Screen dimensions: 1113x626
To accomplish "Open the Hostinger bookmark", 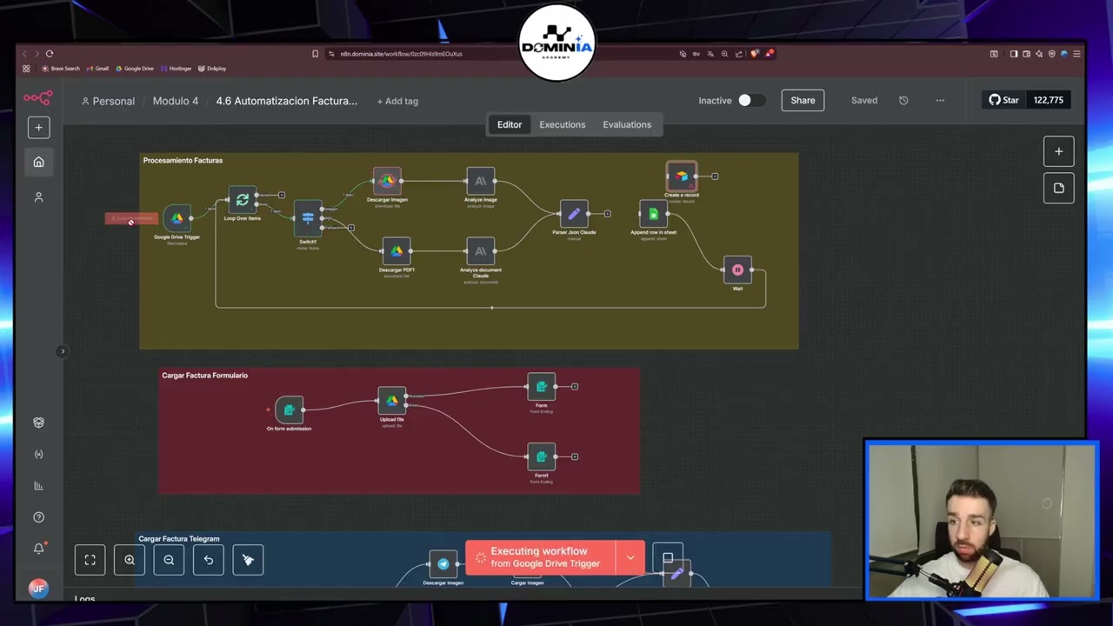I will (176, 69).
